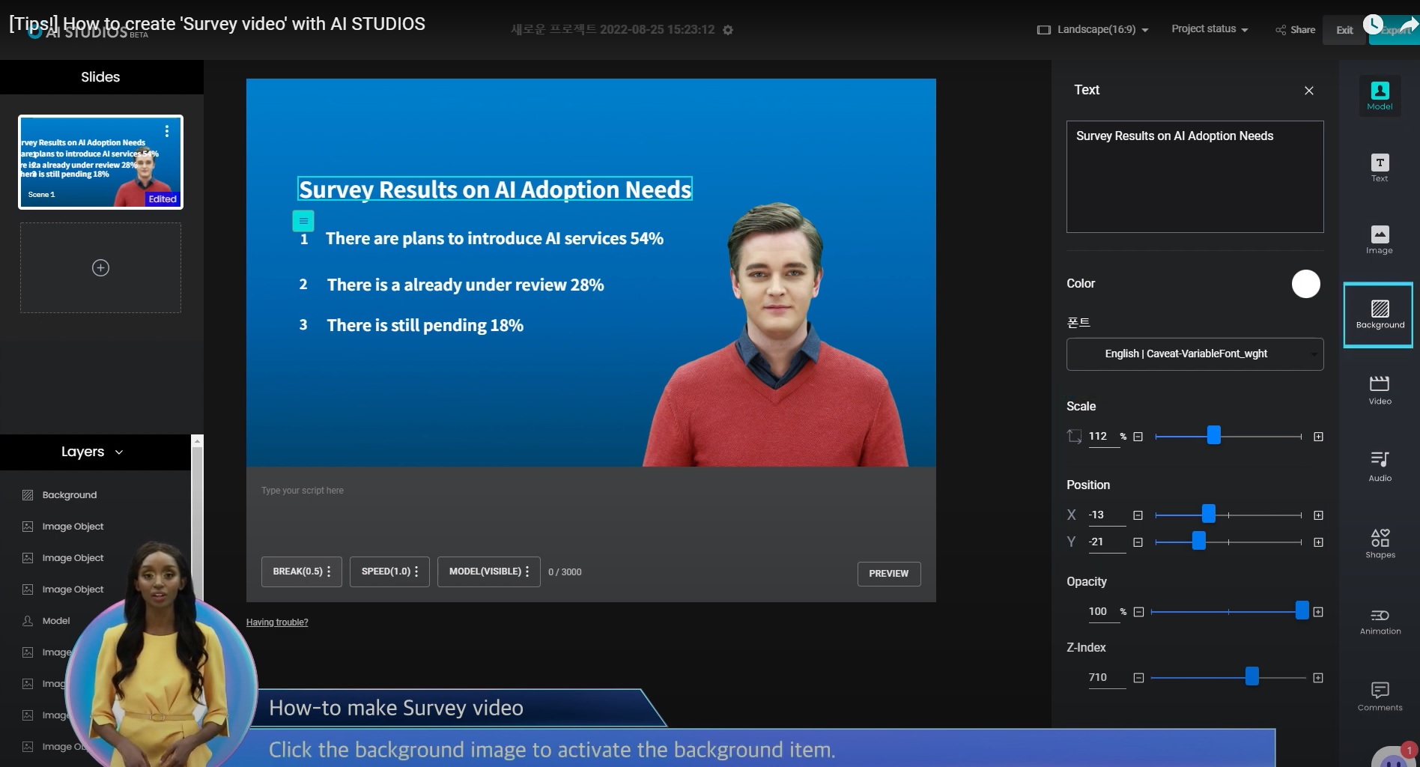1420x767 pixels.
Task: Click the Scale value field 112
Action: click(1104, 437)
